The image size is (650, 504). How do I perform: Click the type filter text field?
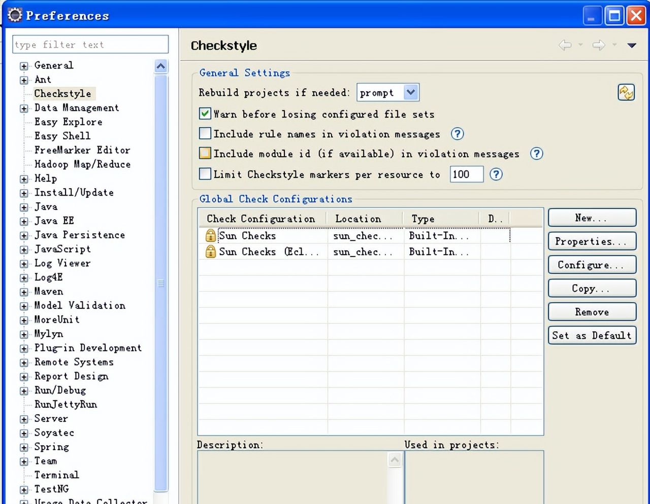tap(90, 44)
